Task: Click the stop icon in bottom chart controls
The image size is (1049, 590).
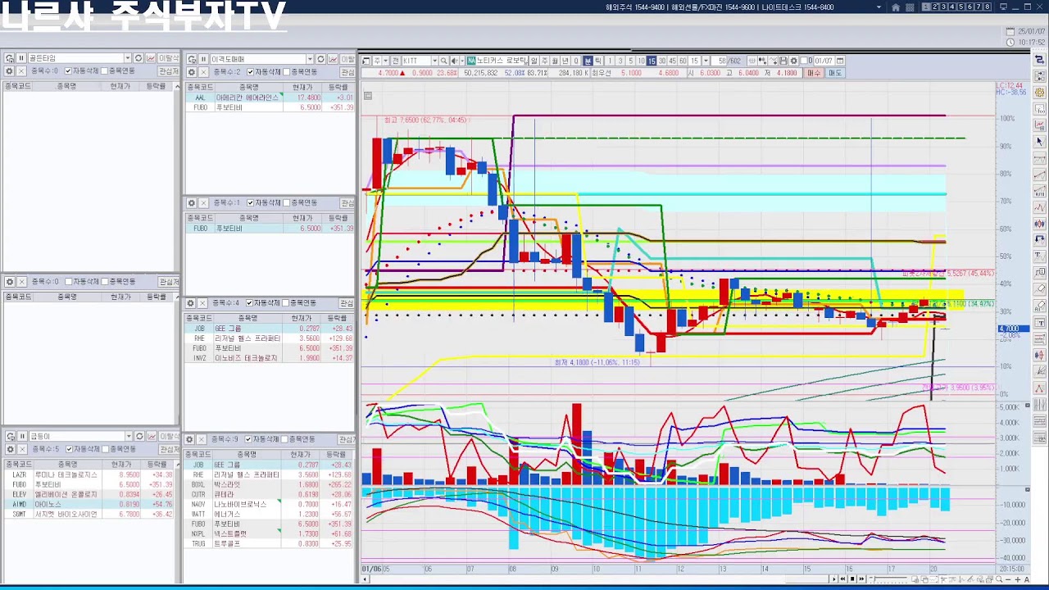Action: click(852, 579)
